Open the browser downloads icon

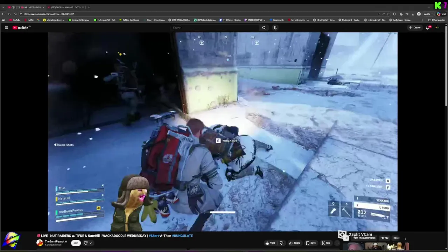(413, 14)
